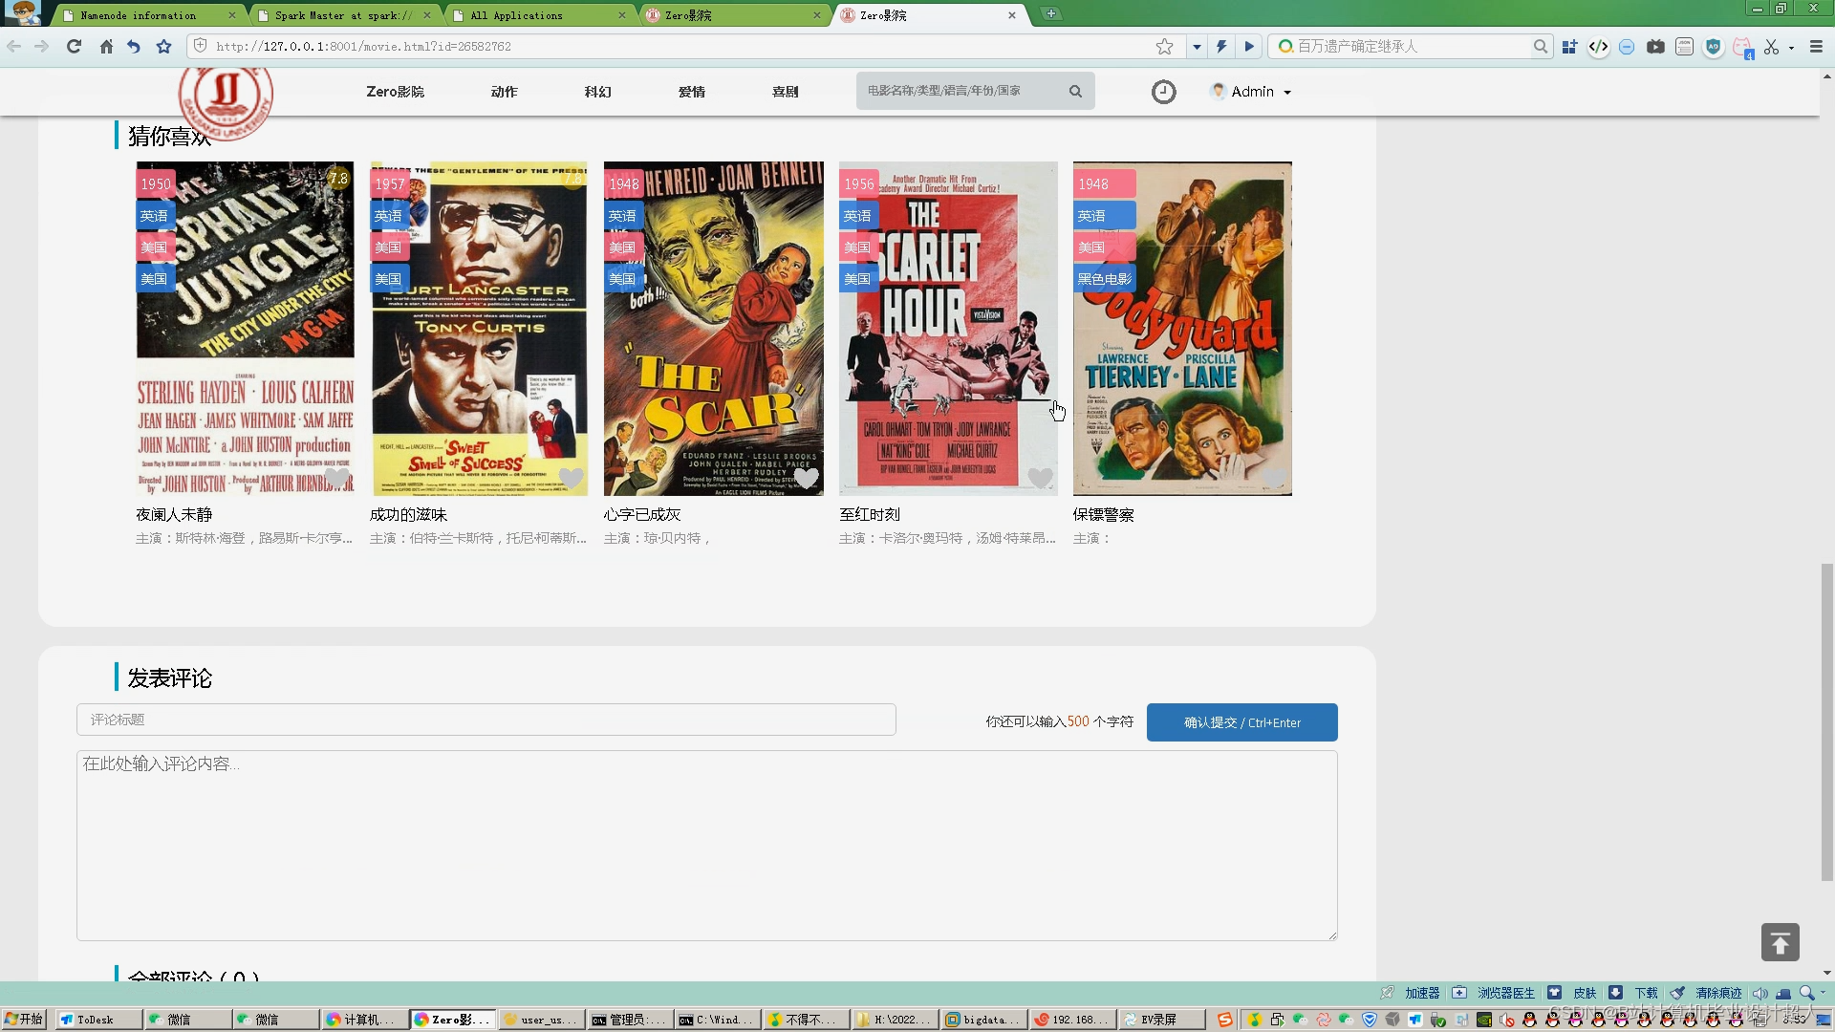1835x1032 pixels.
Task: Click the browser home icon
Action: pyautogui.click(x=106, y=46)
